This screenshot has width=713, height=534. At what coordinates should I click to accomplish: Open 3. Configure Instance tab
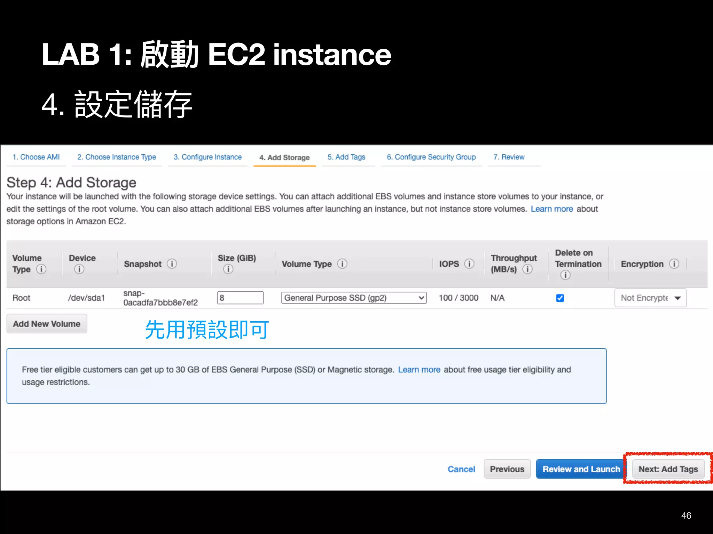click(207, 157)
